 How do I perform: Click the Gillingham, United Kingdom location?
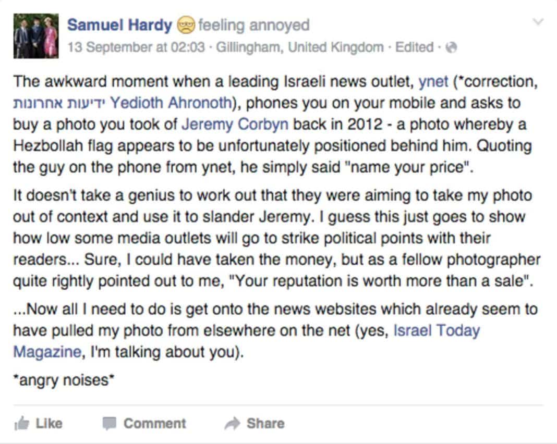pyautogui.click(x=299, y=47)
